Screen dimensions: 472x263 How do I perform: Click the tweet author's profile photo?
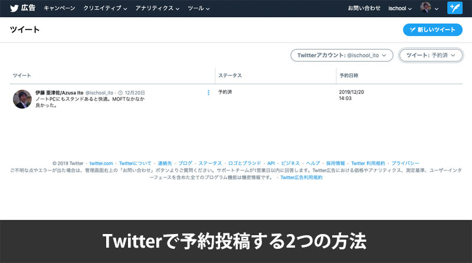22,99
